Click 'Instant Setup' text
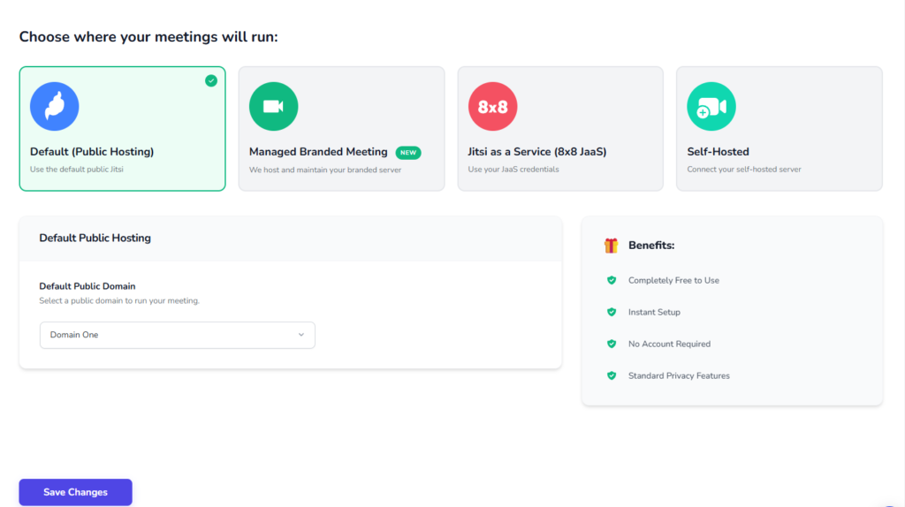The width and height of the screenshot is (905, 507). coord(654,312)
